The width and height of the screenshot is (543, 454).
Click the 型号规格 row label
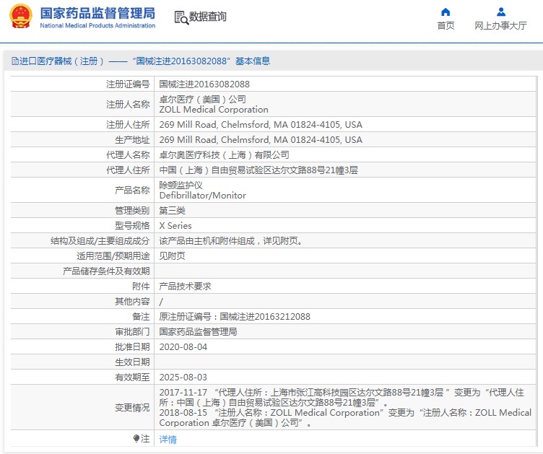(x=132, y=226)
